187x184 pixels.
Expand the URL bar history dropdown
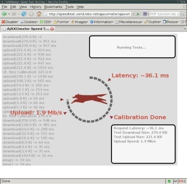[x=133, y=14]
